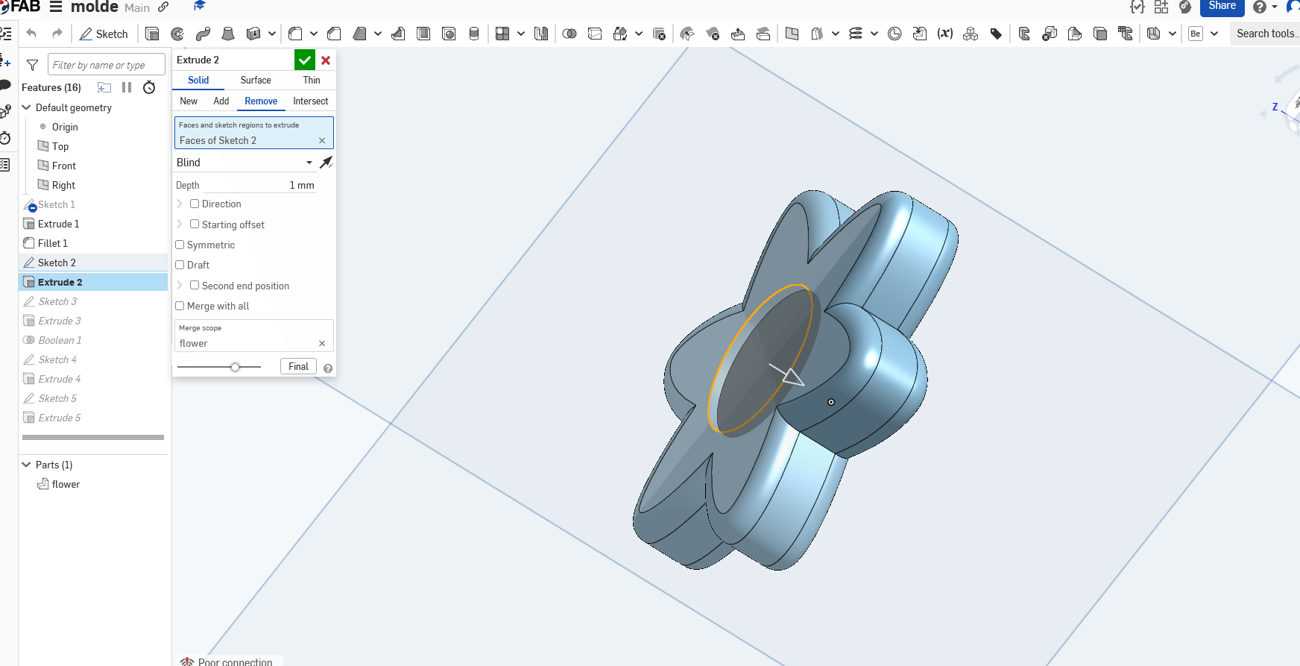
Task: Toggle the Direction checkbox
Action: (195, 204)
